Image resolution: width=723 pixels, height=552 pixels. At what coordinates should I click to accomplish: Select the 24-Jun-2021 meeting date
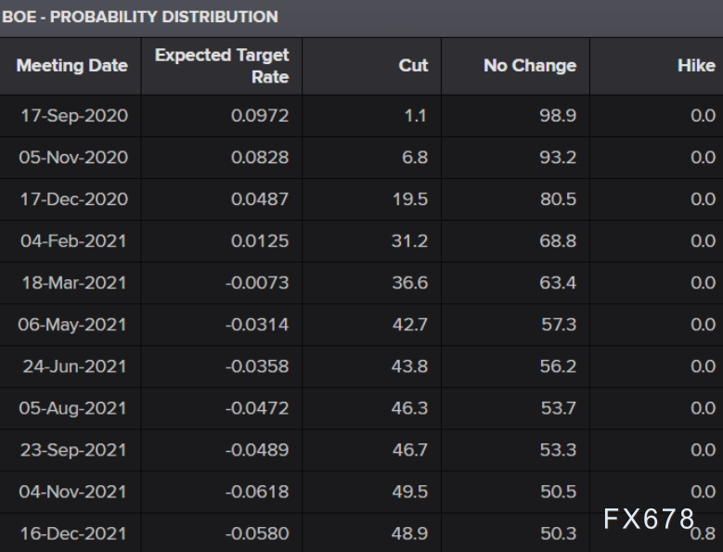coord(75,366)
